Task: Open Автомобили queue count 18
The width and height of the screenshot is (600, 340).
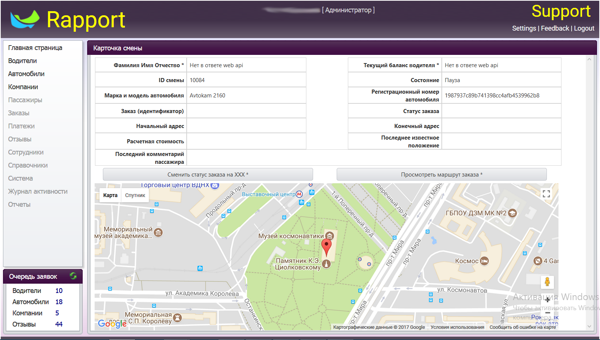Action: (x=59, y=302)
